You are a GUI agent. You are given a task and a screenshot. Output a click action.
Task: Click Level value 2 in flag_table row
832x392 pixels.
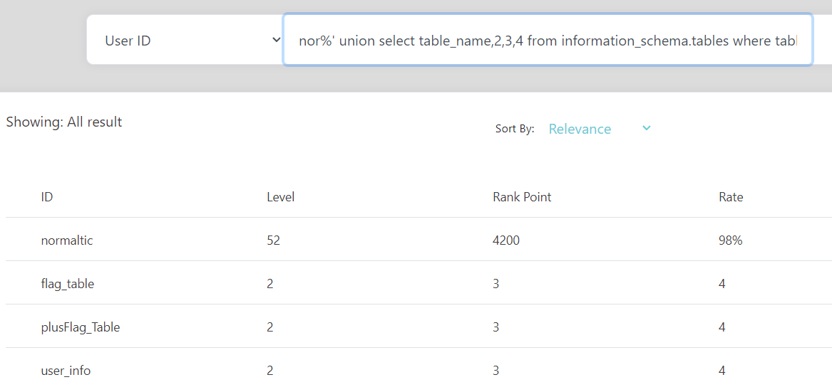coord(270,284)
